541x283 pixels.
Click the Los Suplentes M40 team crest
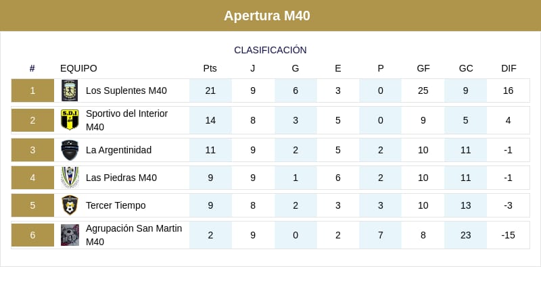point(70,91)
